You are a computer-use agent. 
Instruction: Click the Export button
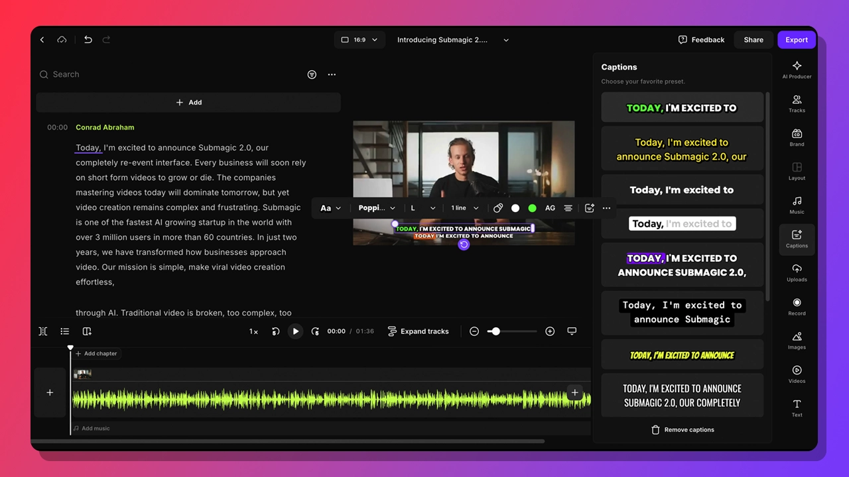[x=796, y=40]
